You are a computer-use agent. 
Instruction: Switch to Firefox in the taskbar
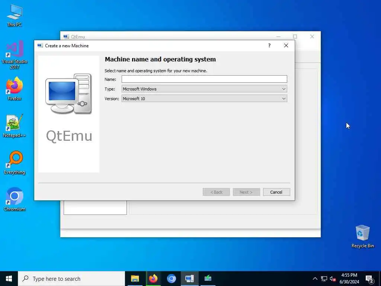click(153, 279)
